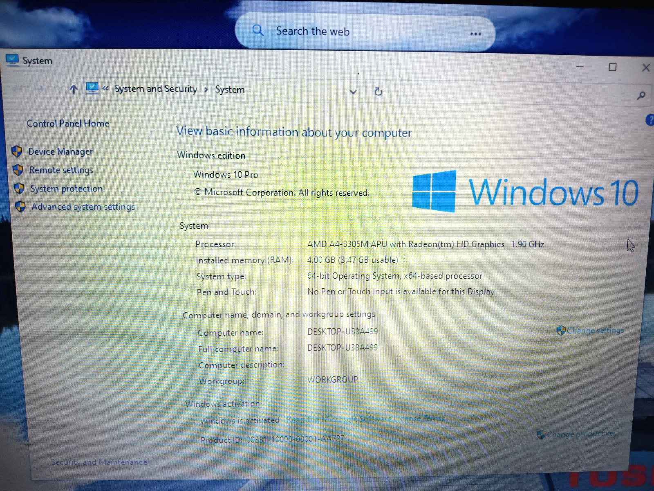Open Remote settings
The height and width of the screenshot is (491, 654).
61,170
